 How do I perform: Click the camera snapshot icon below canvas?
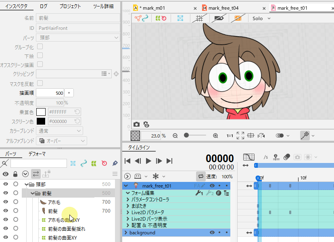coord(136,125)
